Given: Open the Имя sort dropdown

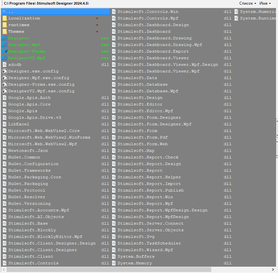Looking at the screenshot, I should [265, 3].
